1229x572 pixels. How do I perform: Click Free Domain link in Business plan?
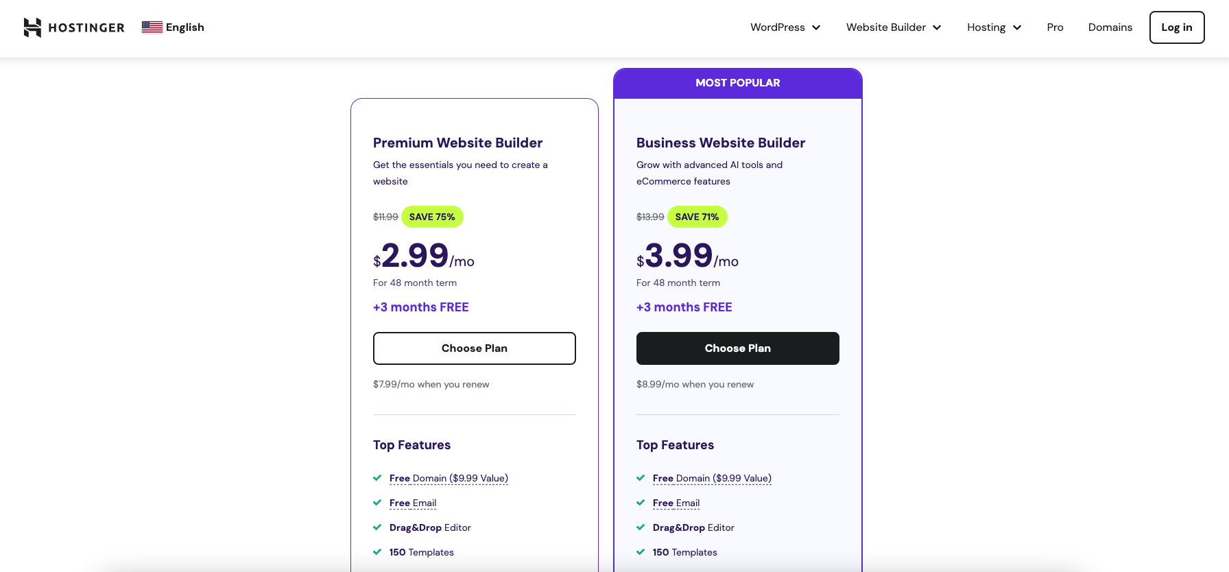712,478
